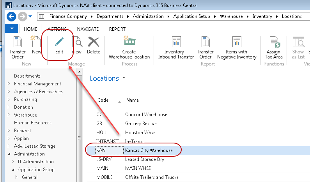
Task: Switch to the NAVIGATE ribbon tab
Action: tap(88, 29)
